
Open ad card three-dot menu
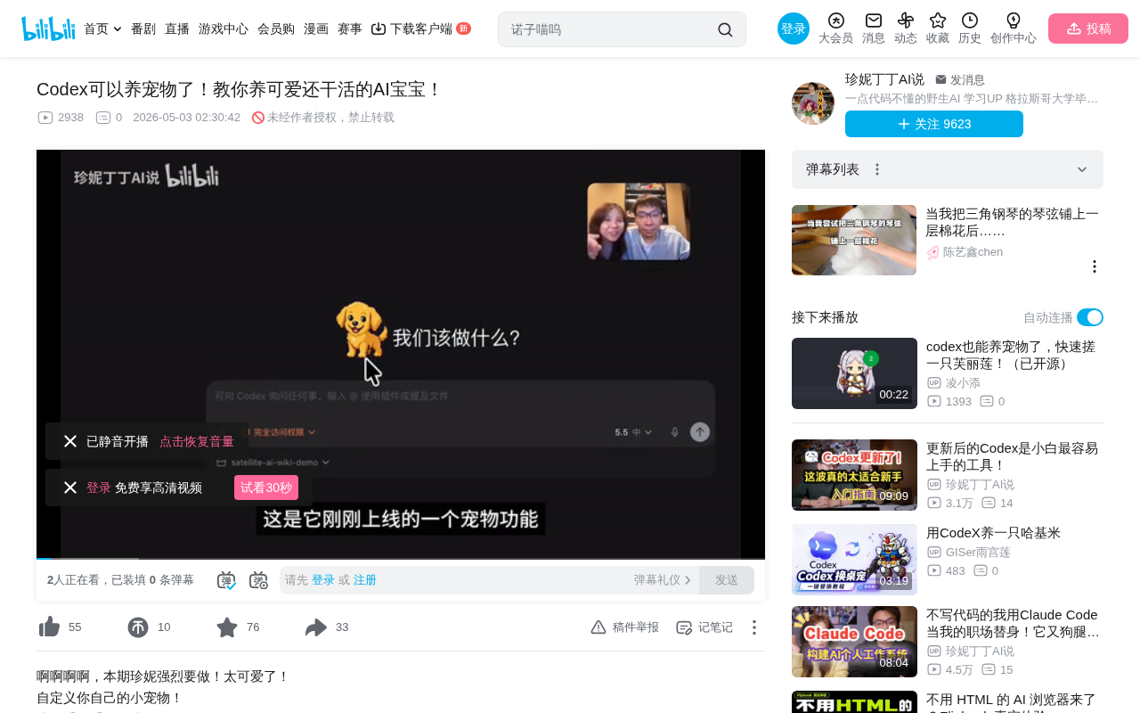[1095, 266]
